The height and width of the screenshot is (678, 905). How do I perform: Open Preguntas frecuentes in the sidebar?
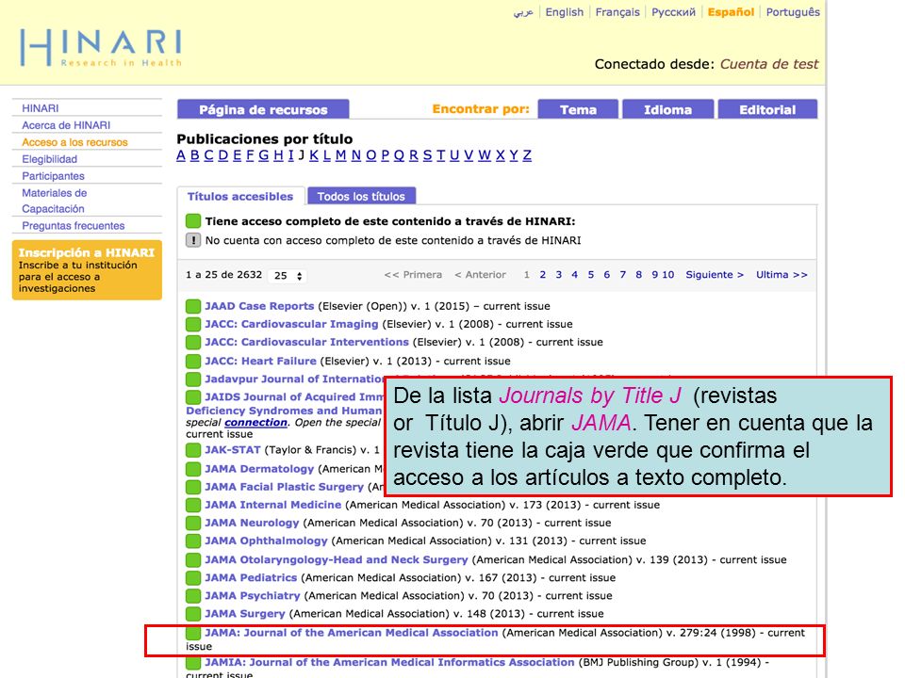(x=74, y=225)
